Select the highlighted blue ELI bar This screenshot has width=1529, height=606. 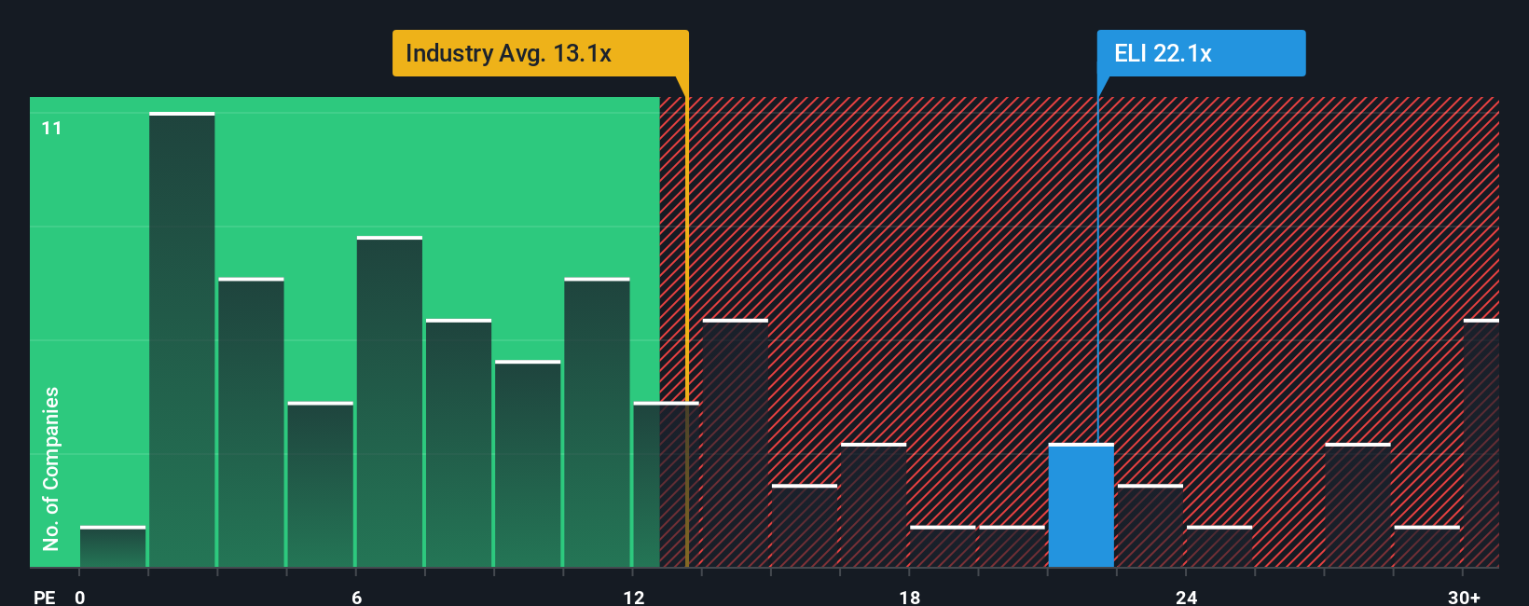pyautogui.click(x=1081, y=505)
